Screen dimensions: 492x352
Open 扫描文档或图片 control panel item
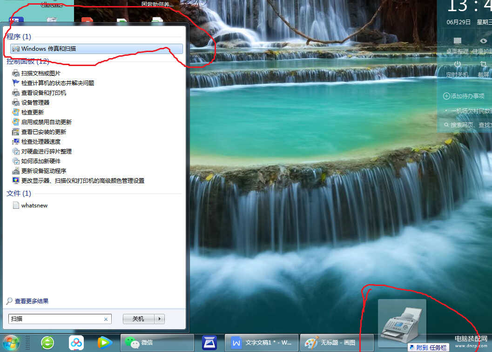tap(40, 73)
